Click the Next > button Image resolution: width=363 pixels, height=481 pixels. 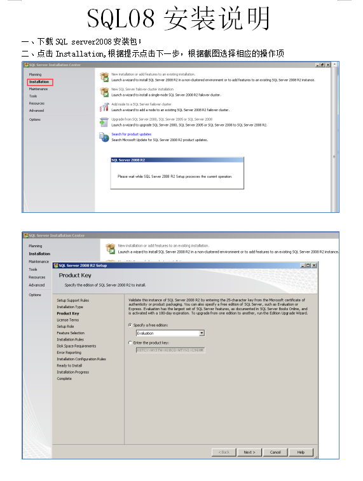pos(249,452)
